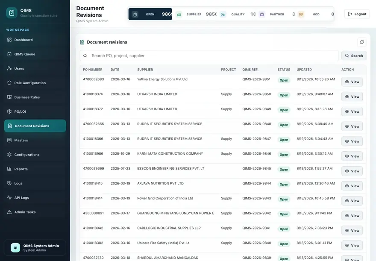View the Power Grid Corporation revision
Image resolution: width=376 pixels, height=261 pixels.
click(x=352, y=201)
